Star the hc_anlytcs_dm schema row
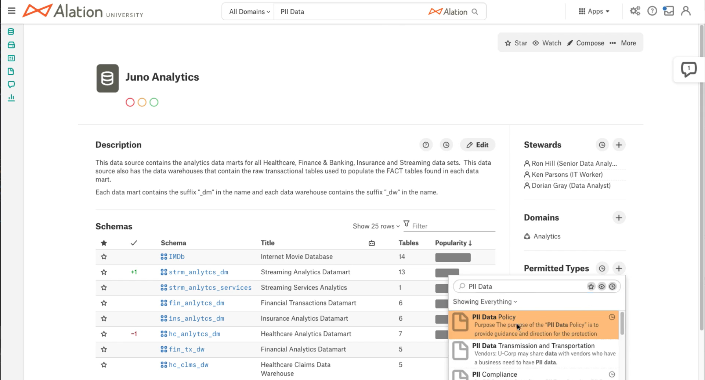The height and width of the screenshot is (380, 705). click(x=104, y=334)
